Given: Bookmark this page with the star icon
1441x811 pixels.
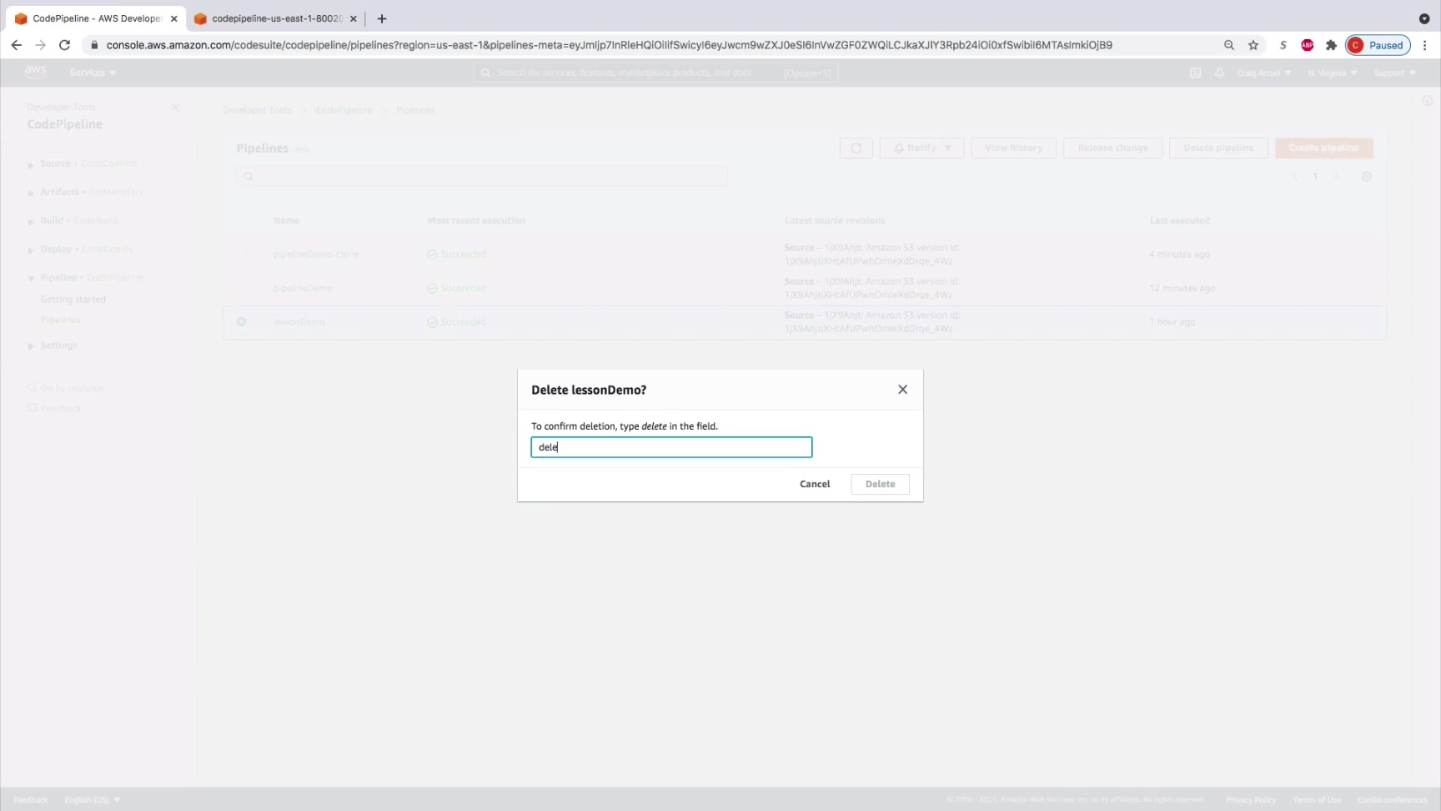Looking at the screenshot, I should click(1253, 45).
